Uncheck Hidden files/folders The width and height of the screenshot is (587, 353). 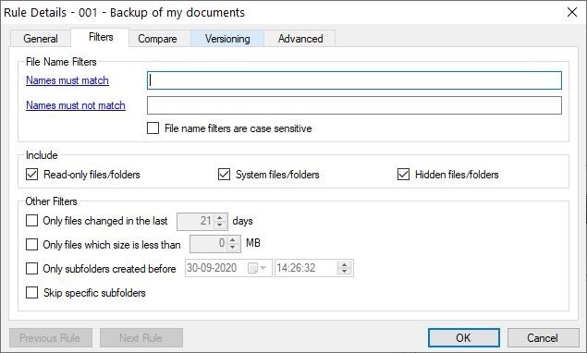click(x=403, y=175)
